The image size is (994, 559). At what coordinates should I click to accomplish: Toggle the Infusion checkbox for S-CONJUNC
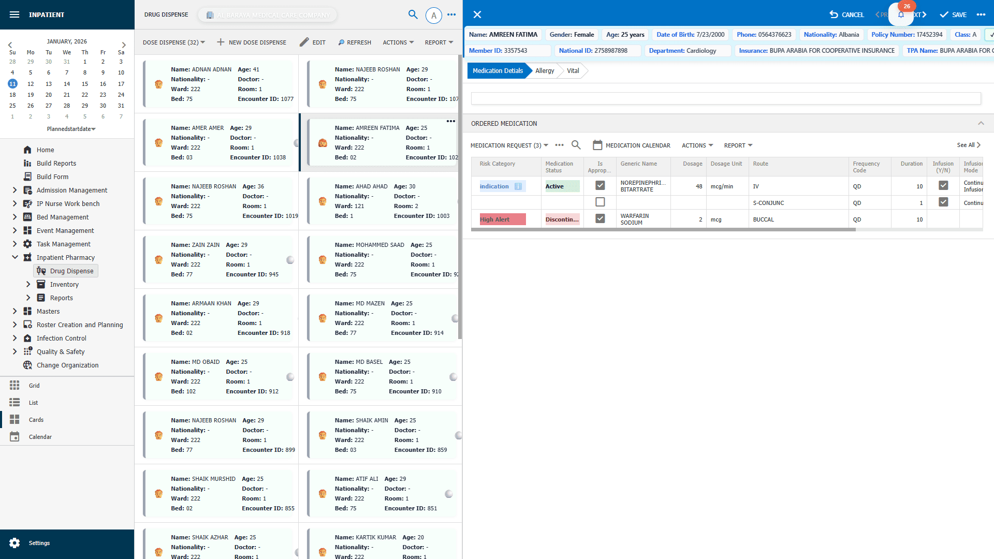pos(943,202)
